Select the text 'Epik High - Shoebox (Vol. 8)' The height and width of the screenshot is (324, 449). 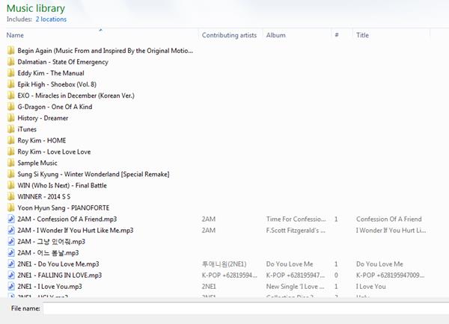point(57,84)
